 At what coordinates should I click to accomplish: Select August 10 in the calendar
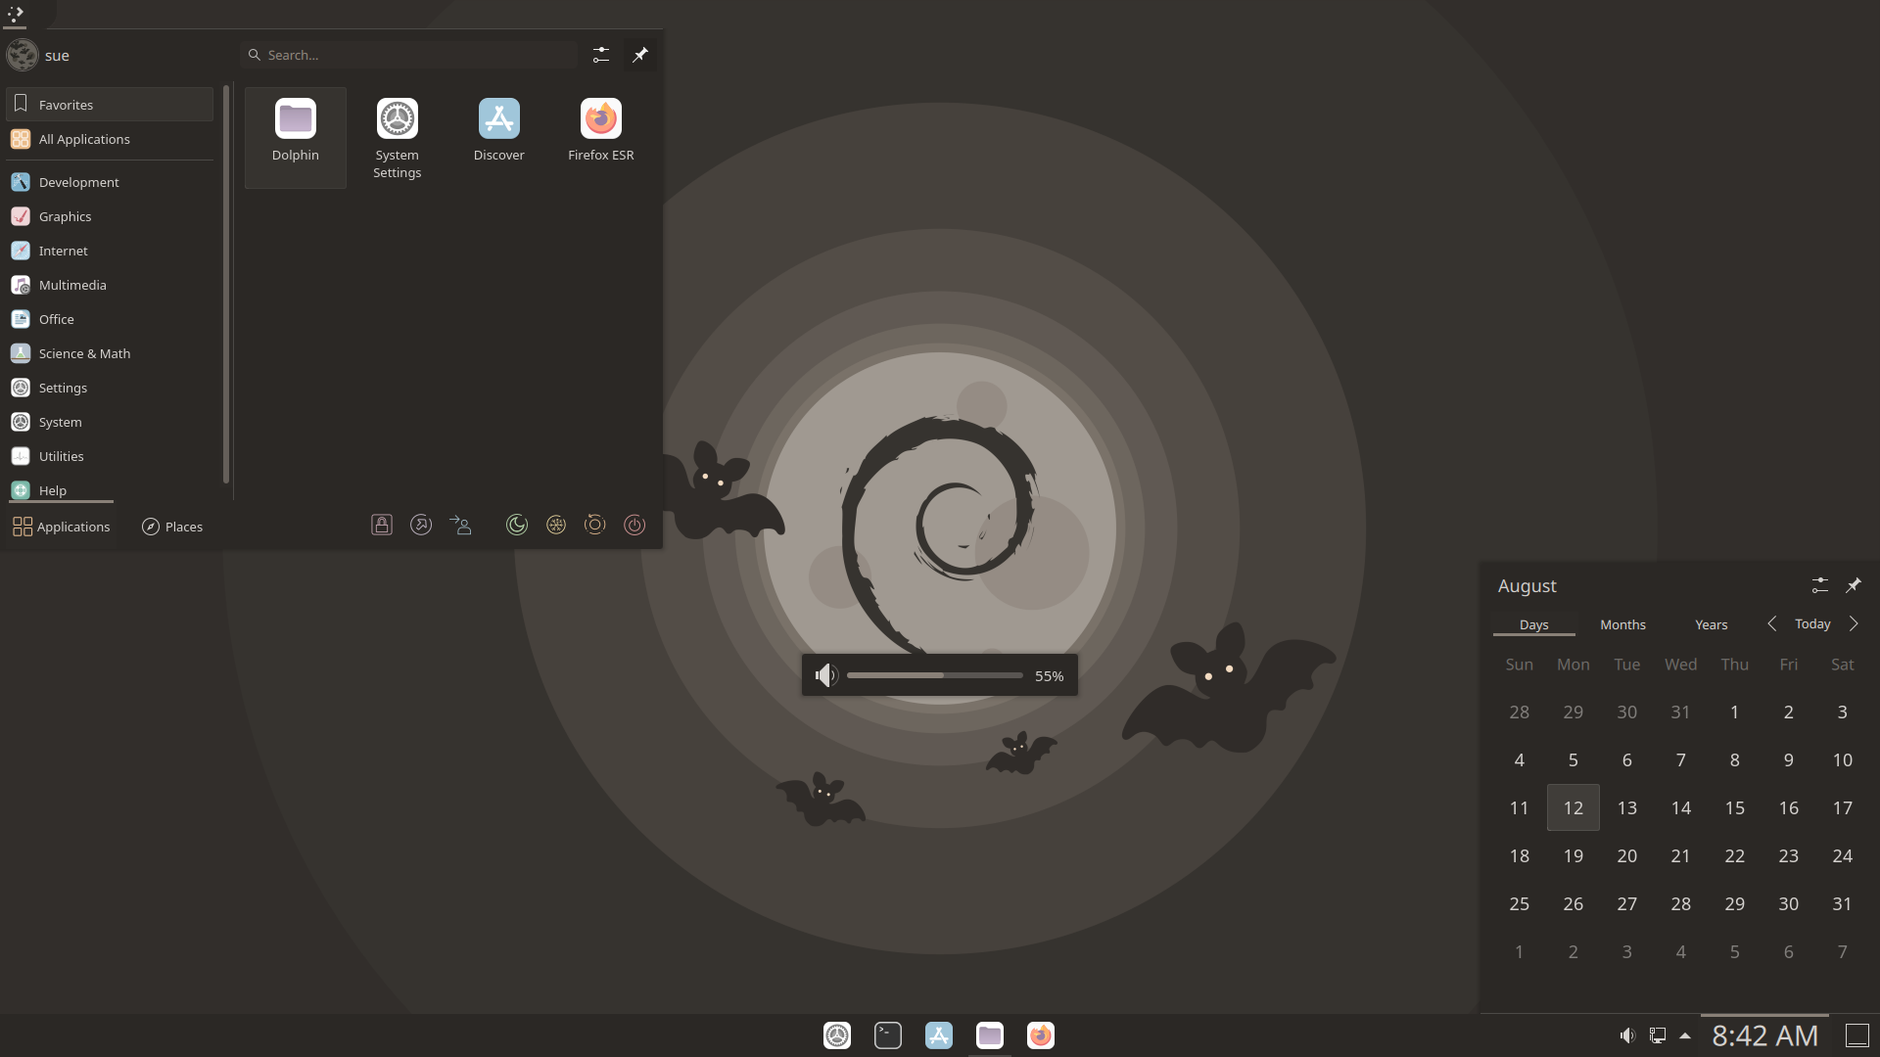click(1842, 759)
